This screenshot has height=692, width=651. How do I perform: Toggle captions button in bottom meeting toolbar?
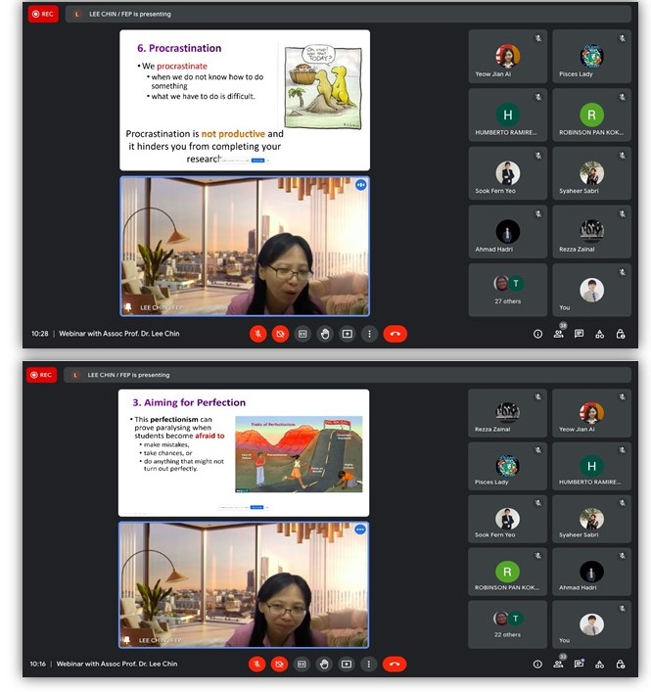click(x=302, y=664)
